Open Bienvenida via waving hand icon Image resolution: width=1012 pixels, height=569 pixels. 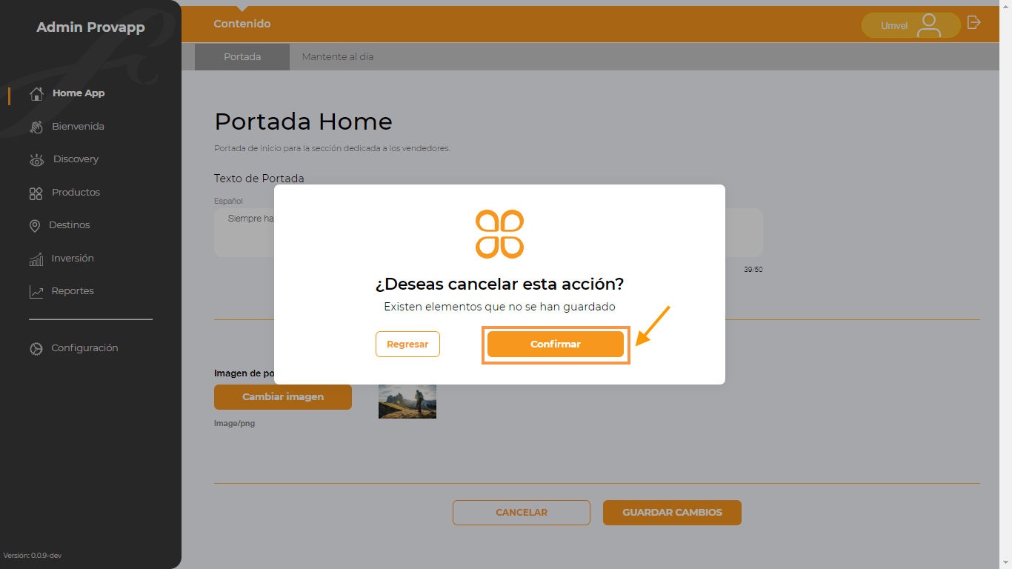coord(36,127)
